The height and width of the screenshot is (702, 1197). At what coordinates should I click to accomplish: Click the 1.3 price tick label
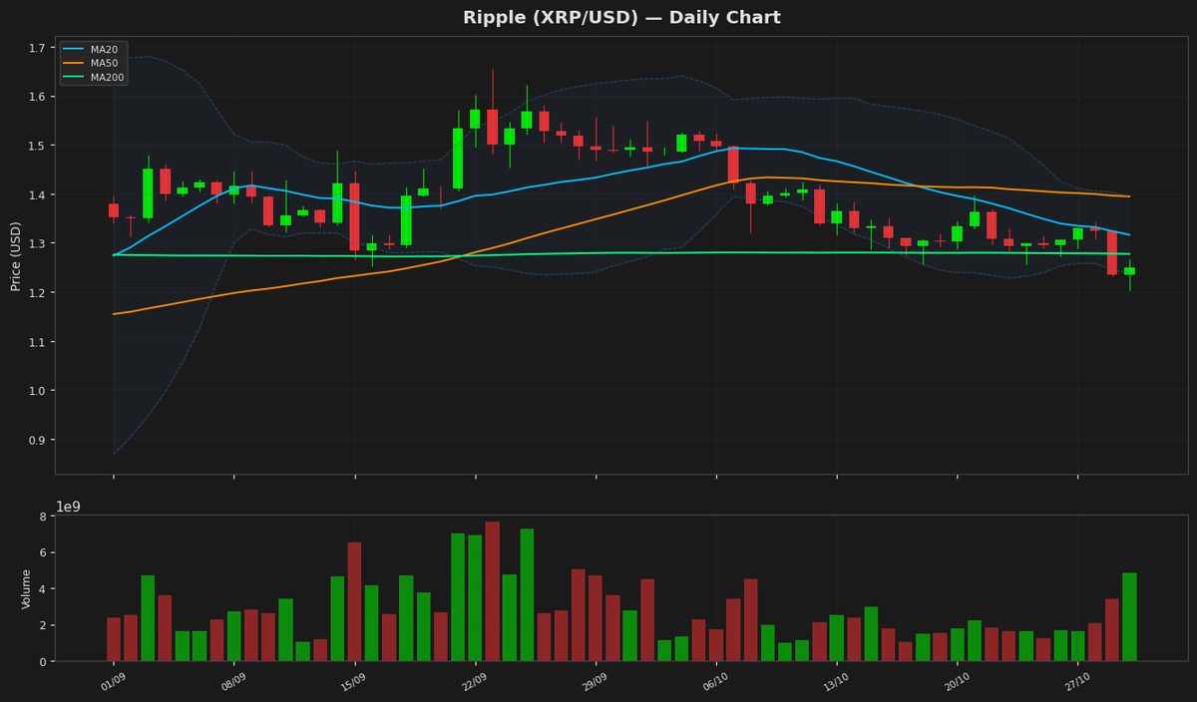click(38, 243)
